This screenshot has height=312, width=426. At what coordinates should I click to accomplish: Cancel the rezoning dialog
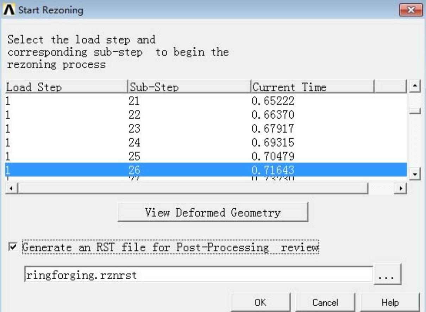(x=325, y=303)
